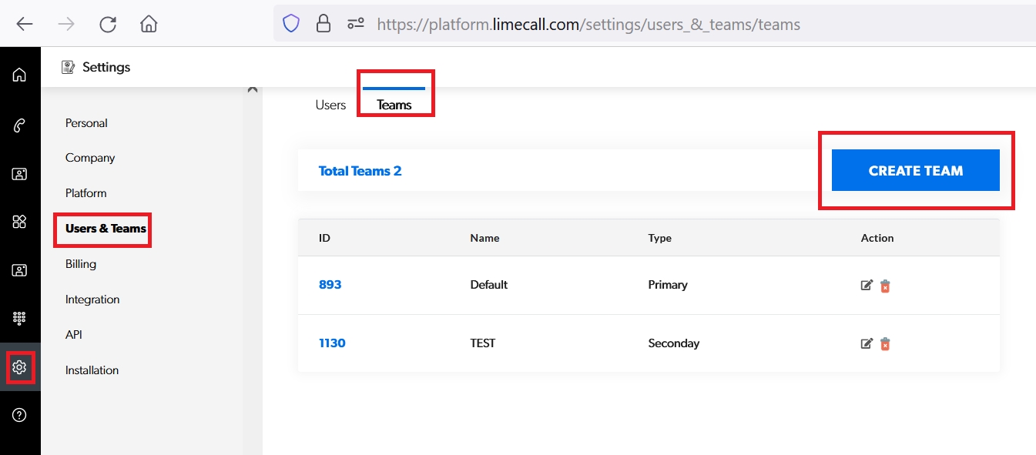Edit the Default team
Screen dimensions: 1036x455
[x=867, y=286]
